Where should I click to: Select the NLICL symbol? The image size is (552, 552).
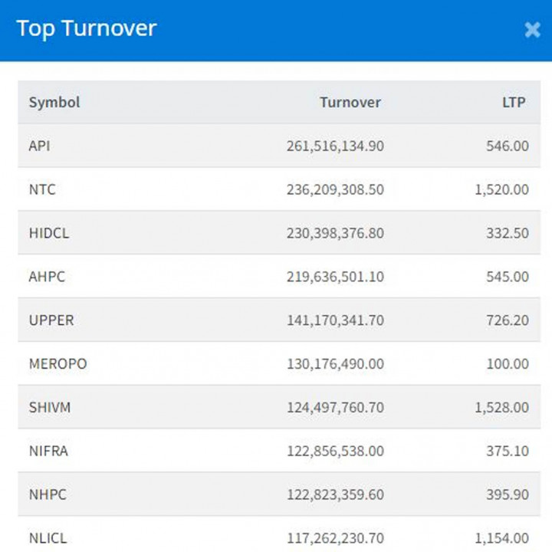click(48, 539)
